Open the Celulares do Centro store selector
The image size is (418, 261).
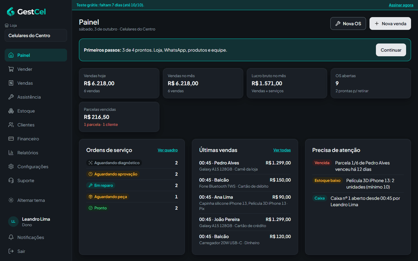tap(36, 35)
